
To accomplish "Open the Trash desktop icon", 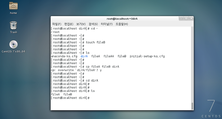I will click(14, 25).
